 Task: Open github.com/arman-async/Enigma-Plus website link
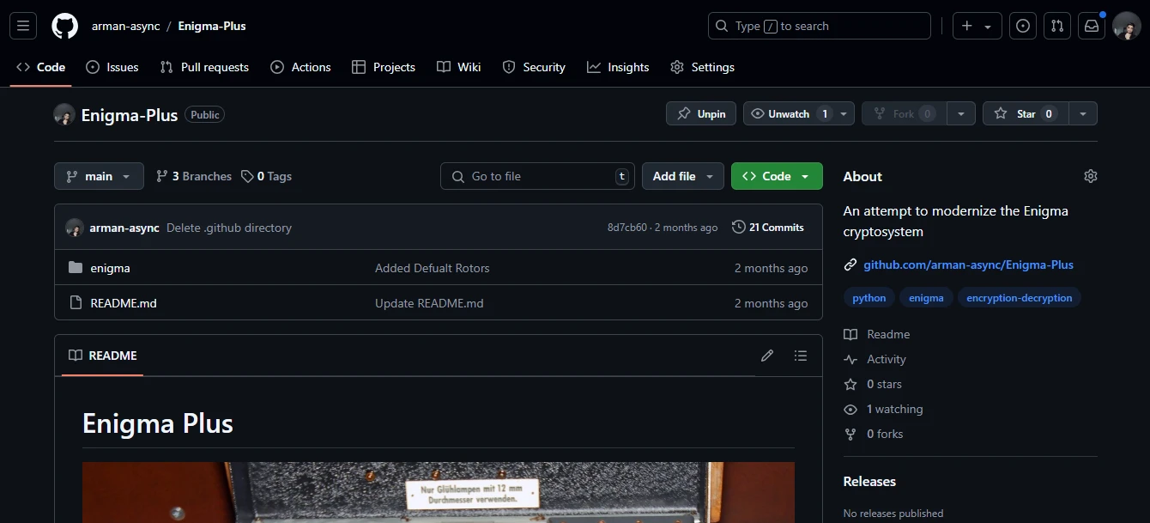[968, 265]
